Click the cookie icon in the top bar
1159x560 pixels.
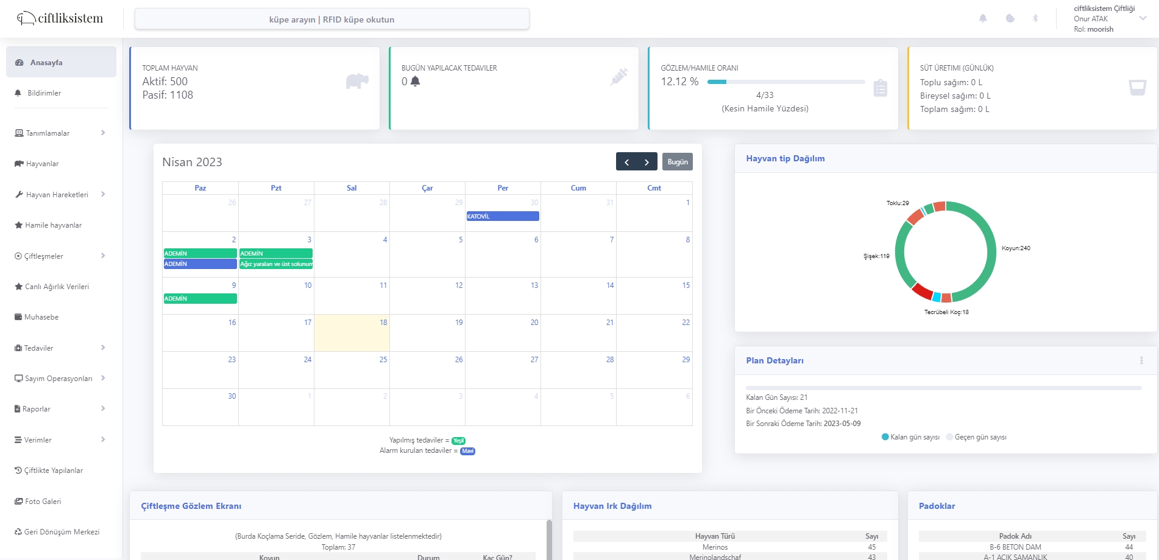point(1010,18)
